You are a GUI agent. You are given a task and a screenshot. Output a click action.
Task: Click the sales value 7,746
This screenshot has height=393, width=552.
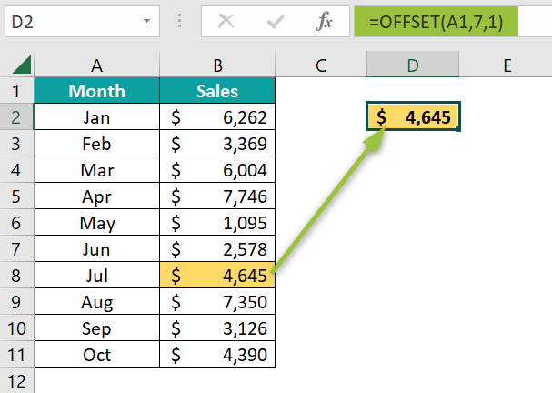(217, 196)
